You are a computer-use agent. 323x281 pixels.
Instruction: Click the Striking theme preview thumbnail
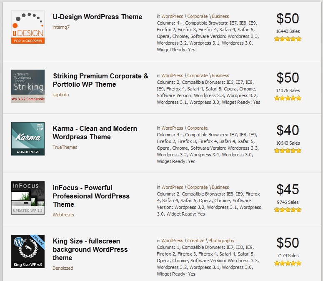click(x=28, y=86)
